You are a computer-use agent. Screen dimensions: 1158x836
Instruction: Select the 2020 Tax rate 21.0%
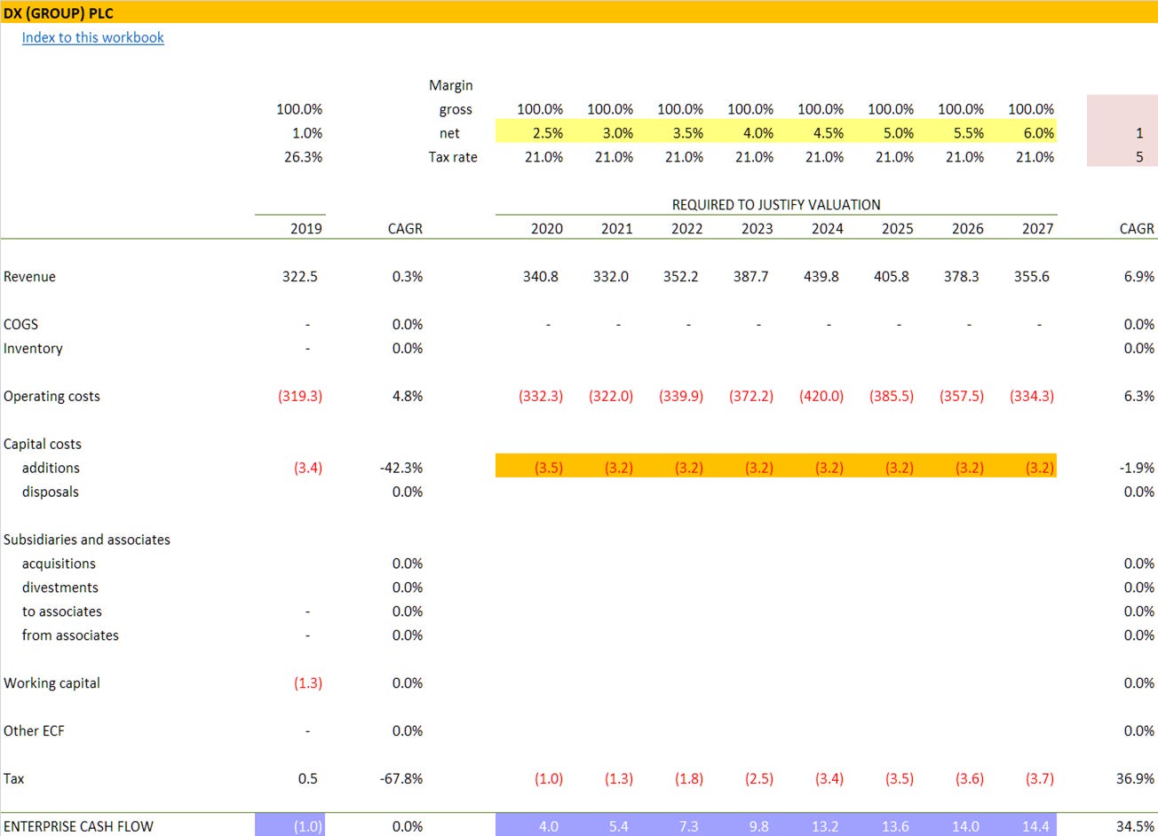[x=544, y=157]
